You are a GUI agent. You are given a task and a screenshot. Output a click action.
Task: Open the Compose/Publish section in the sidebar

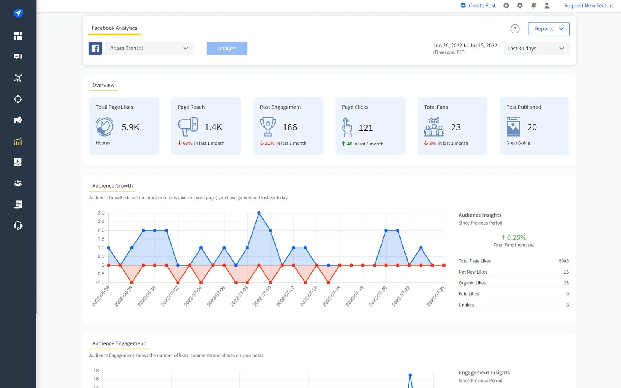pyautogui.click(x=18, y=57)
